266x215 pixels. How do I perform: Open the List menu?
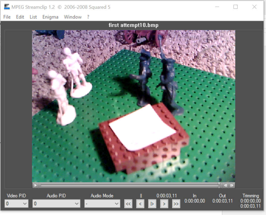tap(33, 17)
